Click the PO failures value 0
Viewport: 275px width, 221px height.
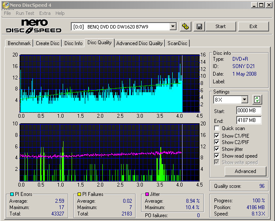(x=198, y=215)
